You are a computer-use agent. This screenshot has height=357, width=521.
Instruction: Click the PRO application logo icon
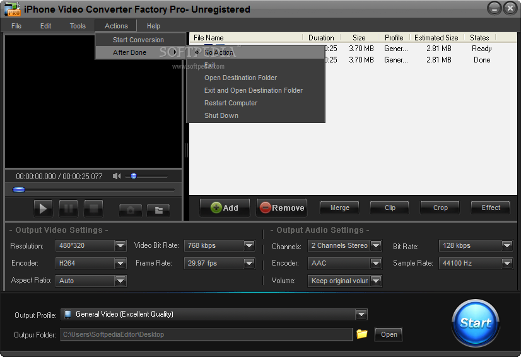[x=12, y=9]
